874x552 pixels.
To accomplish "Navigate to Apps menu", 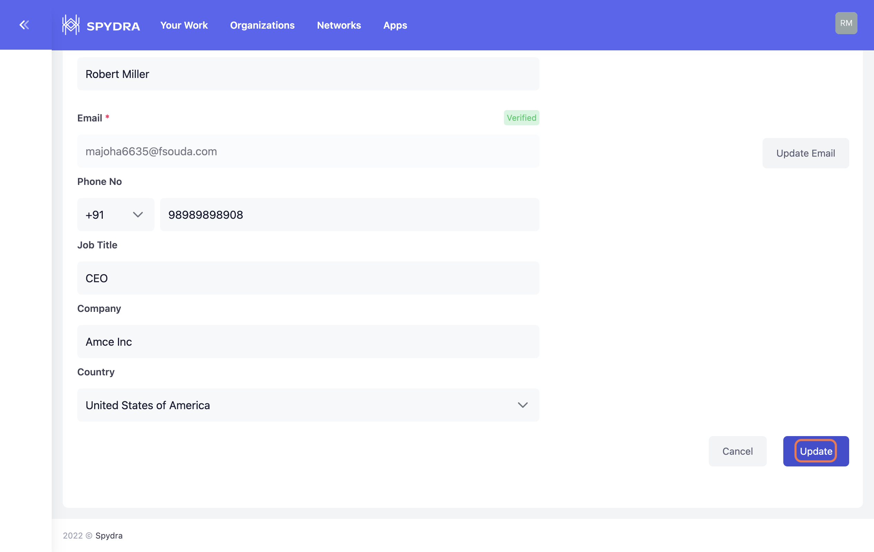I will (x=395, y=25).
